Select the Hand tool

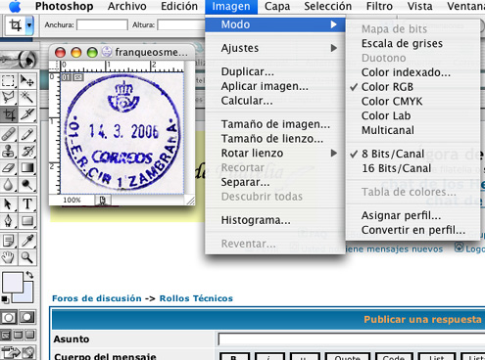(8, 257)
